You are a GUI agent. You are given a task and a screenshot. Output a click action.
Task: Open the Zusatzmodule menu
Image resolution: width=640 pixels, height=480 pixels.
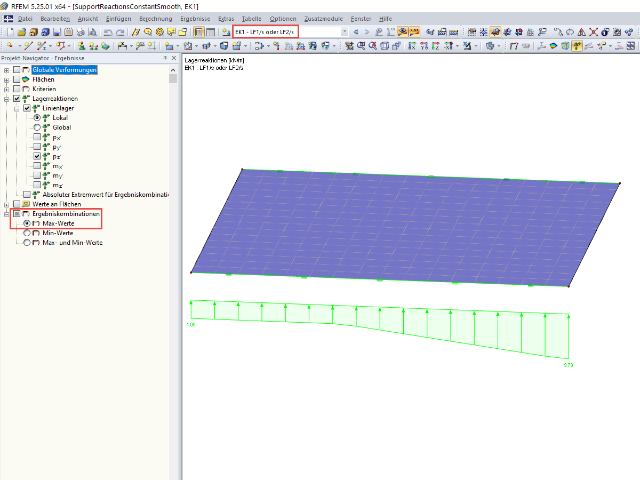(x=324, y=19)
